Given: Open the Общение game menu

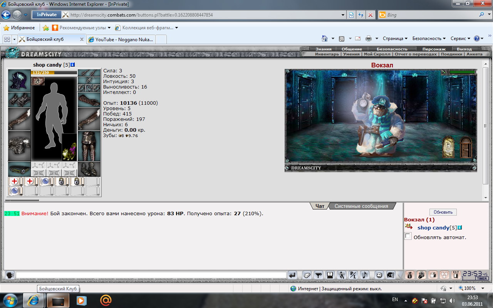Looking at the screenshot, I should 352,49.
